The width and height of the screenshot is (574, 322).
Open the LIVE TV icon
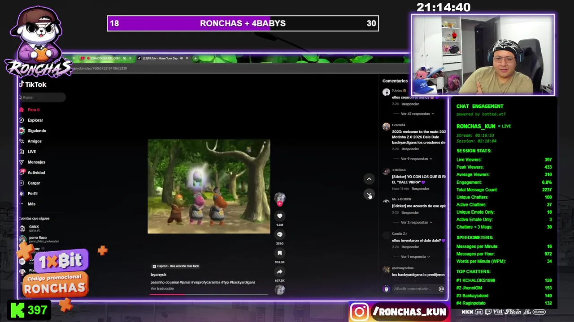click(21, 152)
